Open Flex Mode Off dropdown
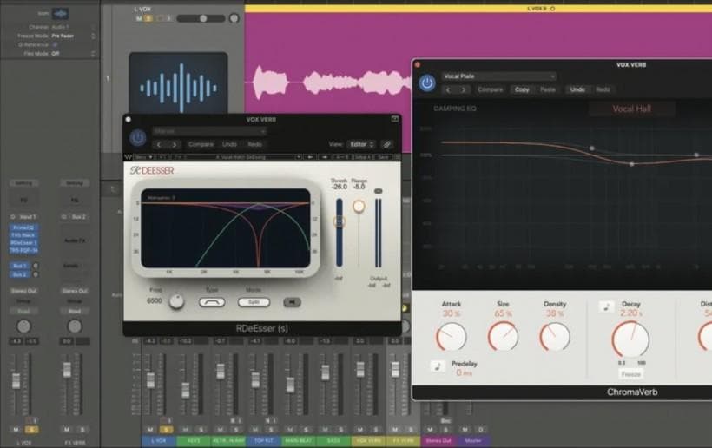Viewport: 712px width, 448px height. point(73,54)
